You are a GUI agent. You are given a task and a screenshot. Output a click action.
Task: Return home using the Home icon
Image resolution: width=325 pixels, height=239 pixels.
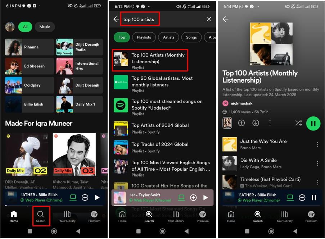coord(14,216)
